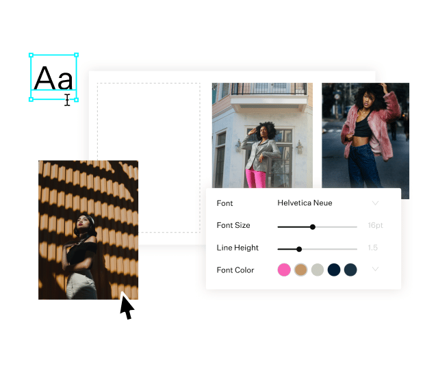This screenshot has width=438, height=377.
Task: Click the Line Height slider handle
Action: point(299,249)
